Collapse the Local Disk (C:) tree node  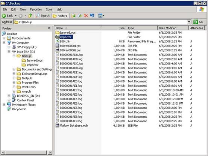9,51
